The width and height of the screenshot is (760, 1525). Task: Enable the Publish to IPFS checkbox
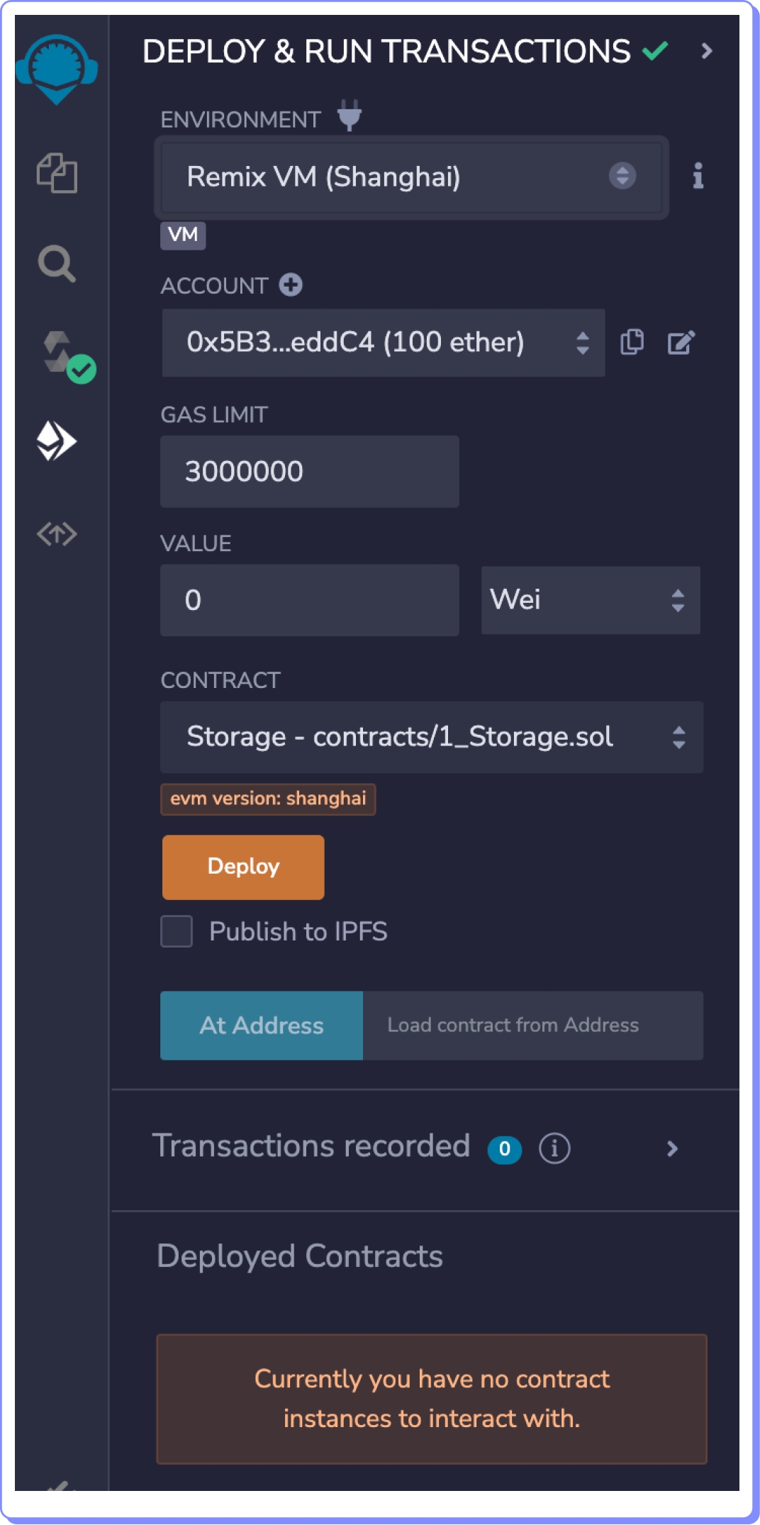click(x=177, y=931)
